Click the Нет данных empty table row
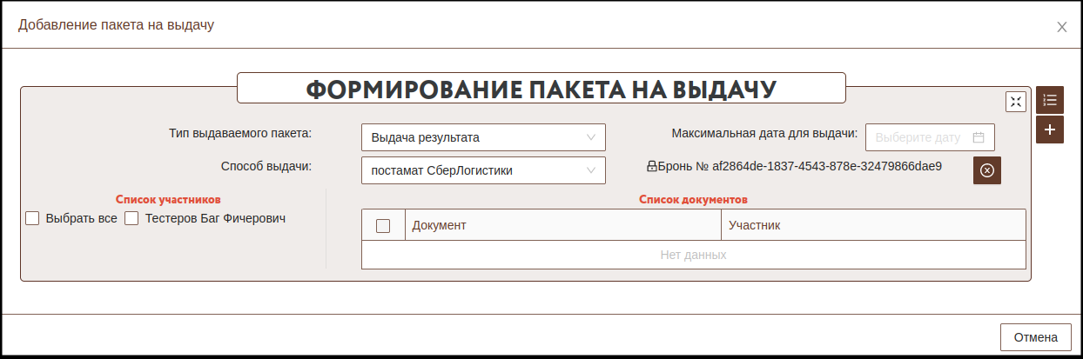 [x=693, y=255]
